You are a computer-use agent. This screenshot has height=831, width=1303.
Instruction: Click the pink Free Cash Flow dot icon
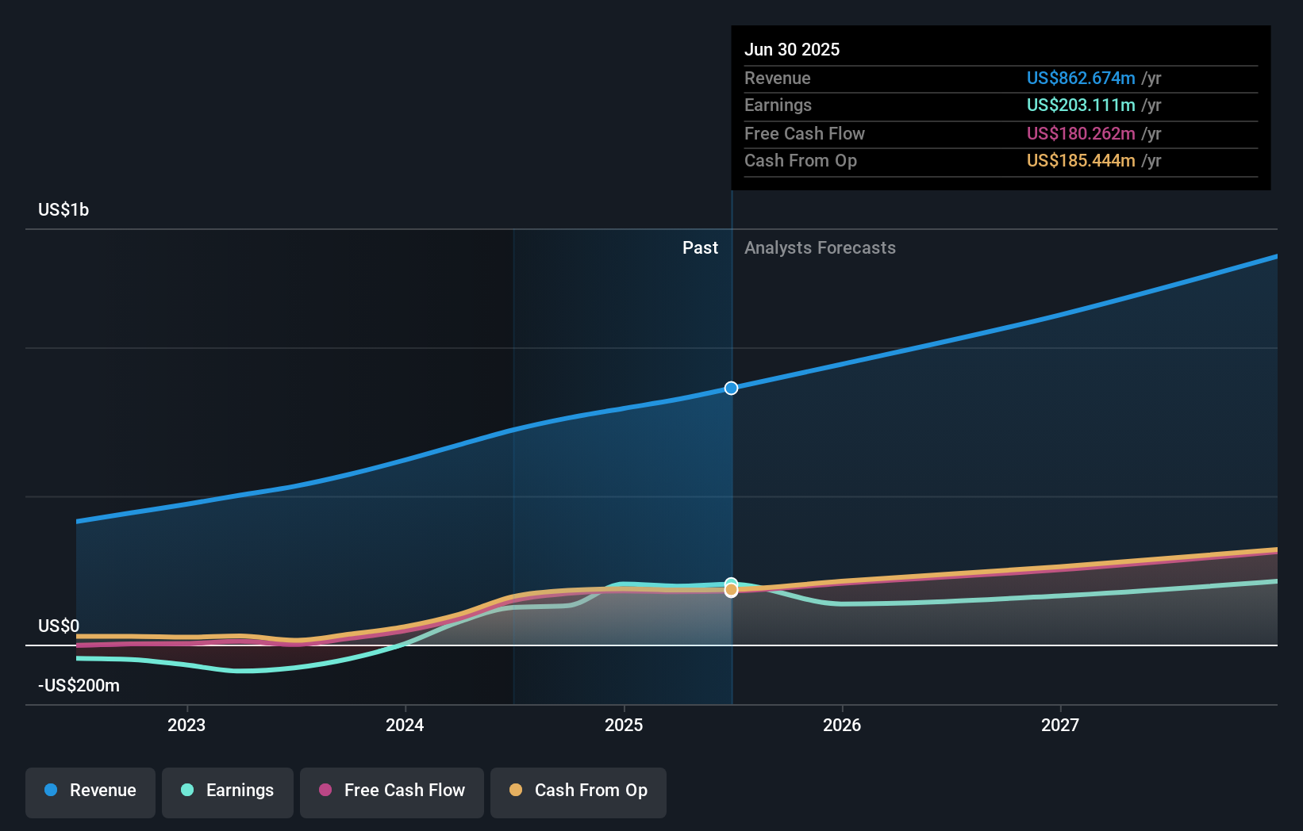click(325, 791)
